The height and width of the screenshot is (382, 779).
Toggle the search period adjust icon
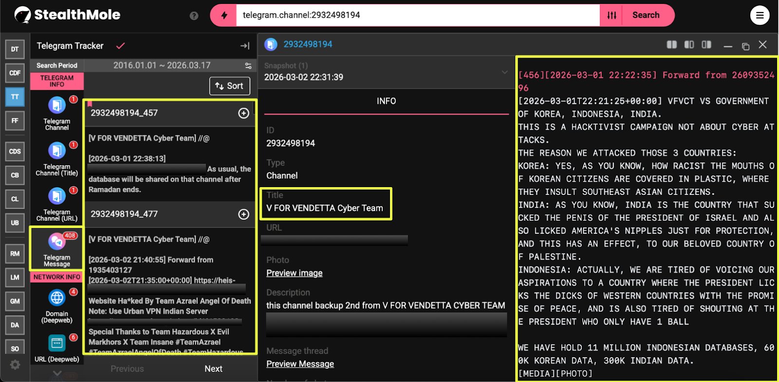pos(248,65)
